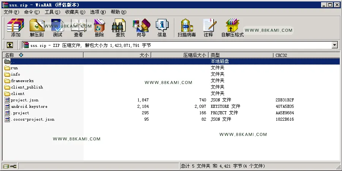
Task: Click the "KEYSTORE 文件" type cell
Action: [225, 106]
